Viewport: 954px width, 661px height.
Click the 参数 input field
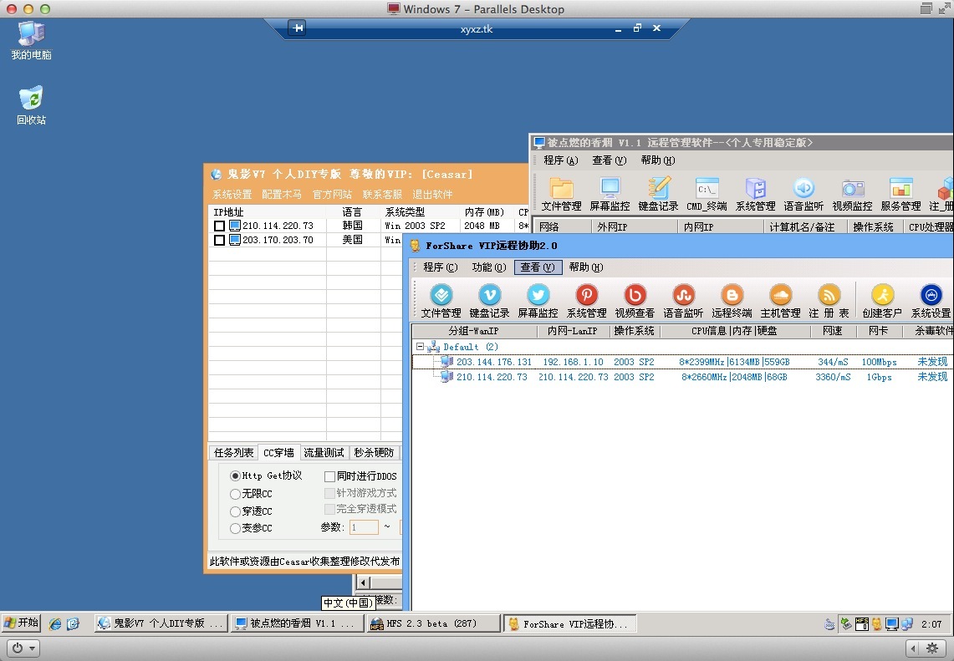(364, 527)
